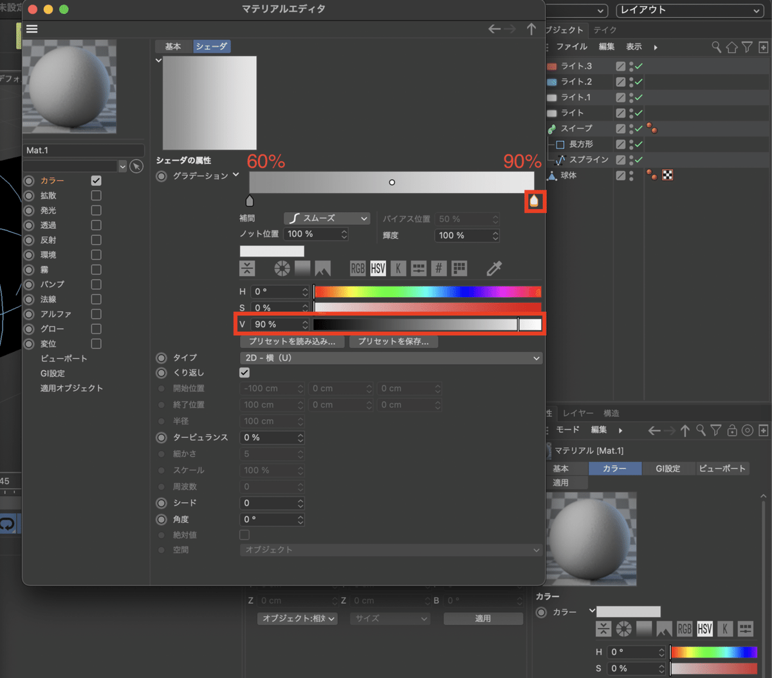Image resolution: width=772 pixels, height=678 pixels.
Task: Enable the 反射 channel checkbox
Action: tap(96, 240)
